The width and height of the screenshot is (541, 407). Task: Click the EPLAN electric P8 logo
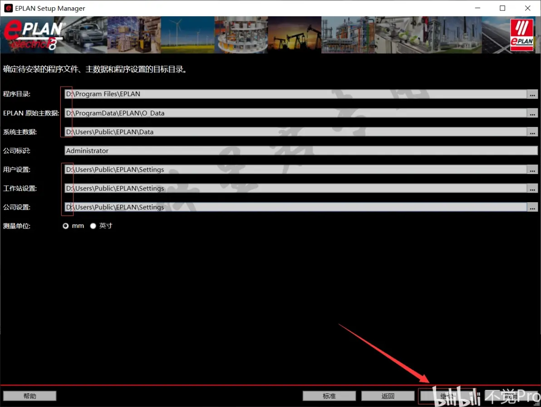[34, 35]
